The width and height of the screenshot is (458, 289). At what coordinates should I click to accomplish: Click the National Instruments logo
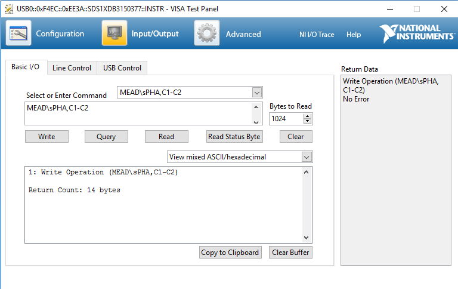point(417,33)
